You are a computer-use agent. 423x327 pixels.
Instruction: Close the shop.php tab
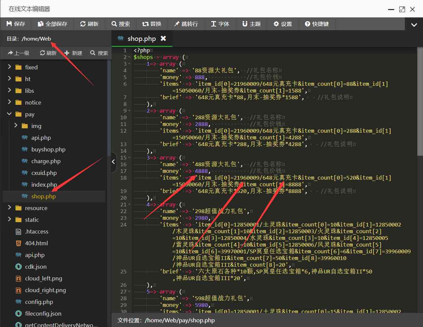[163, 39]
